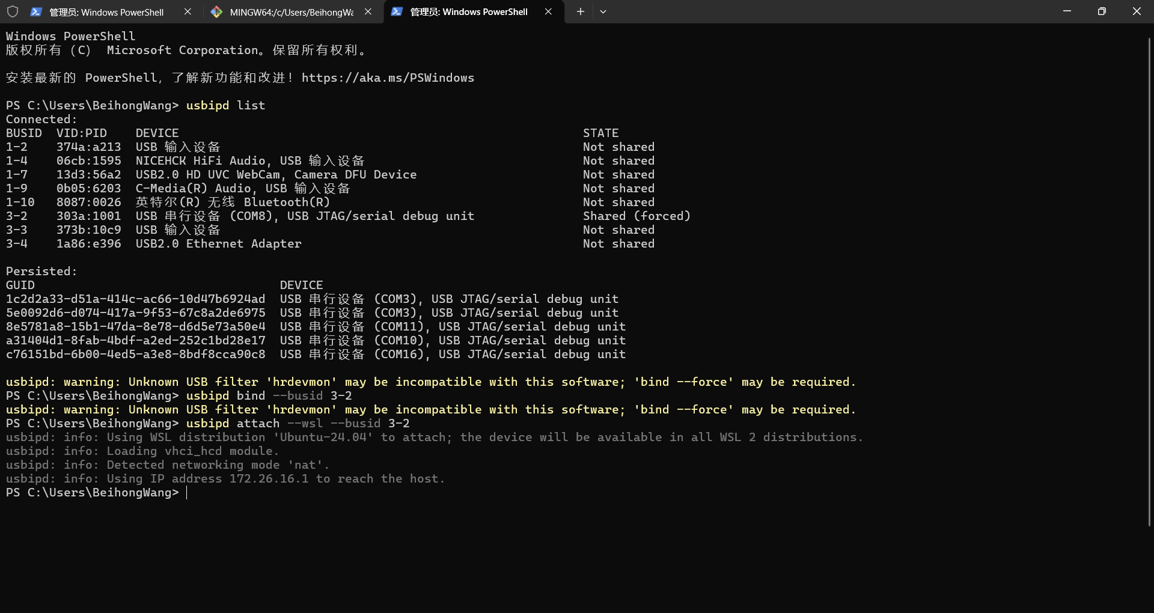Close the active PowerShell tab

pyautogui.click(x=548, y=11)
